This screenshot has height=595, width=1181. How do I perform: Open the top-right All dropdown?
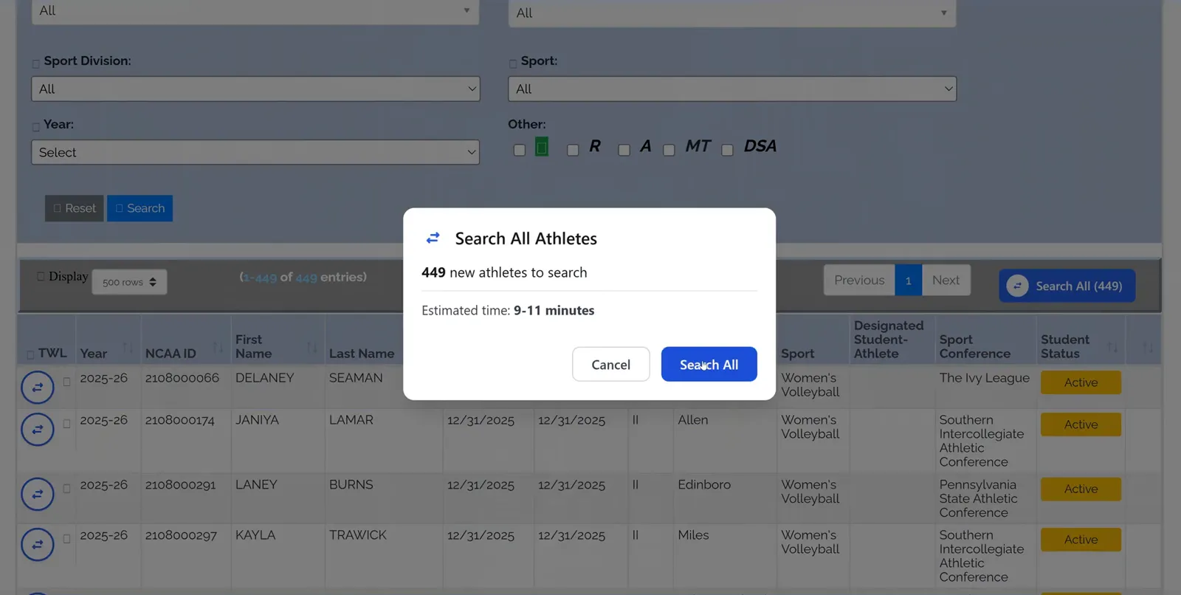click(732, 13)
